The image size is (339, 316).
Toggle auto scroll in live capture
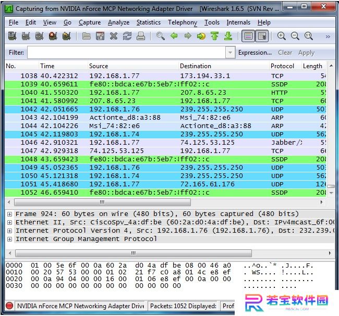[262, 36]
